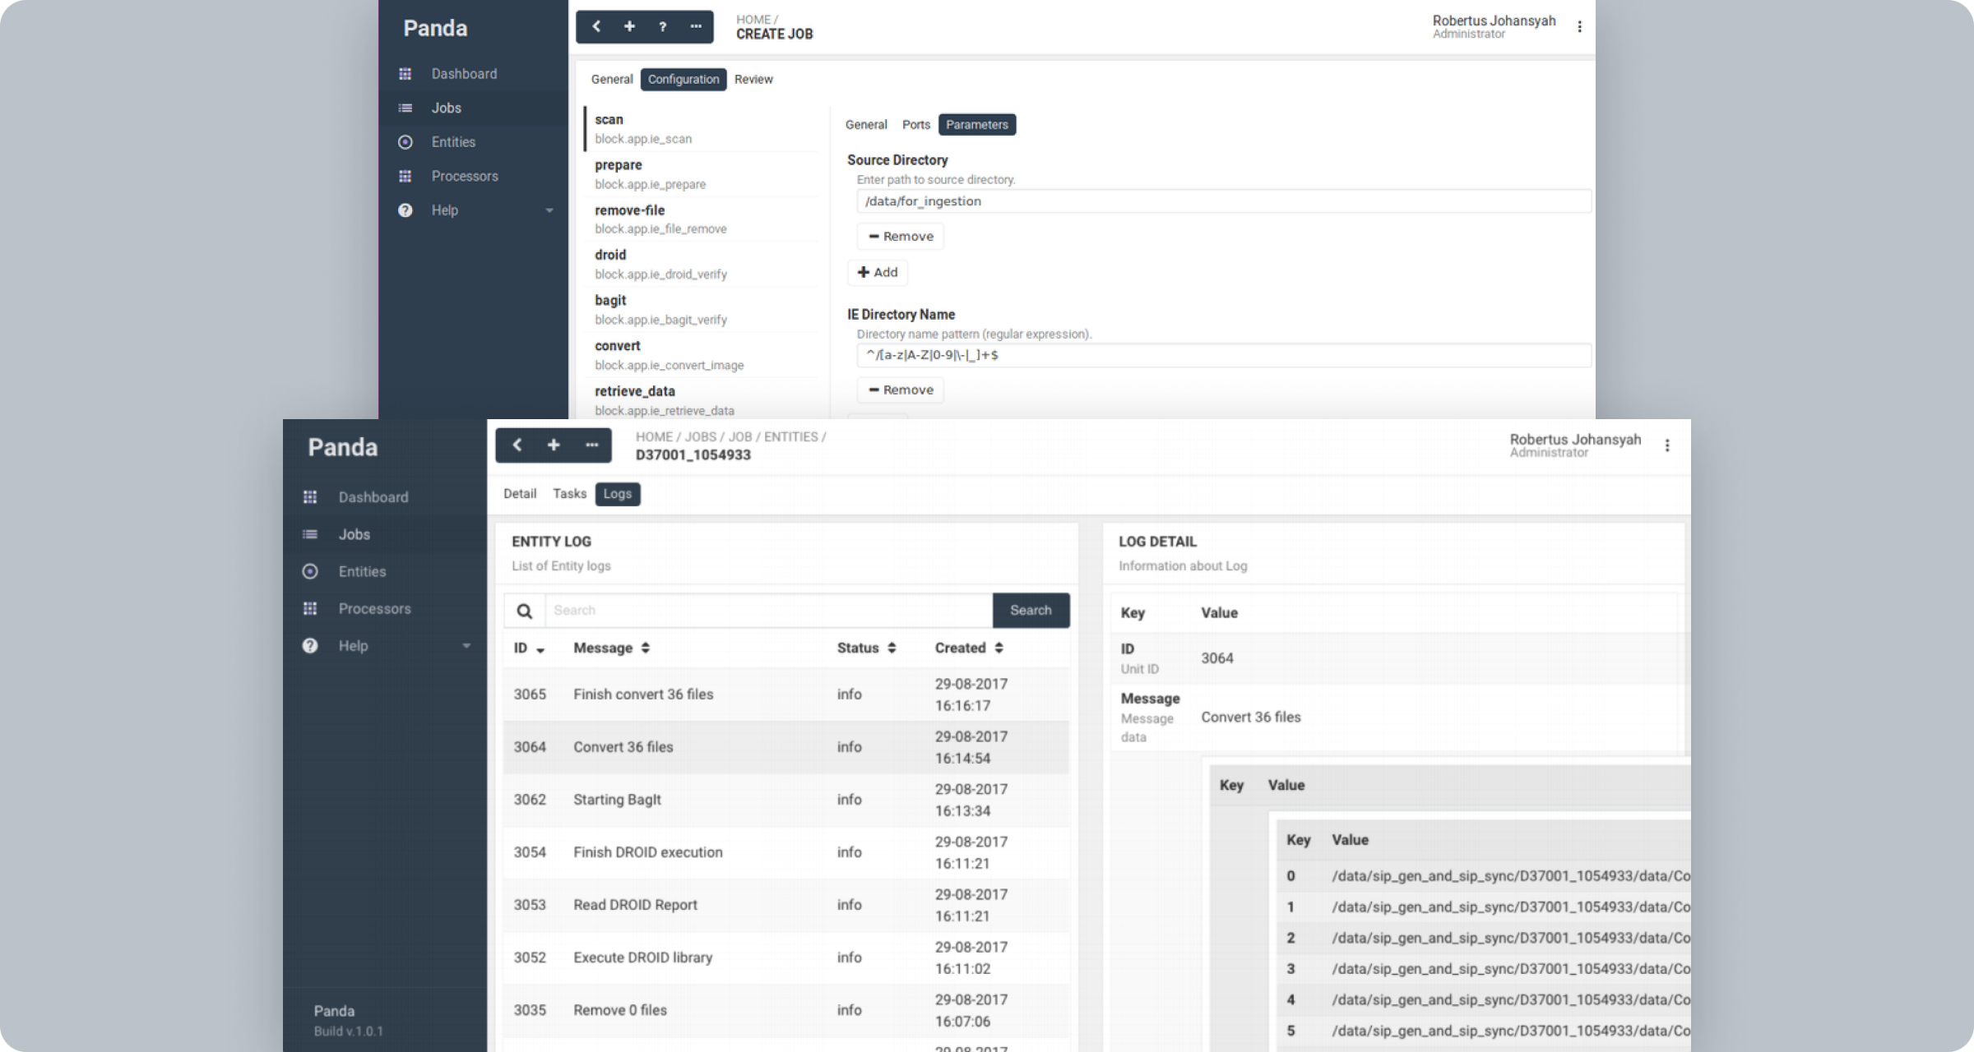The image size is (1974, 1052).
Task: Click IE Directory Name regex input field
Action: coord(1224,355)
